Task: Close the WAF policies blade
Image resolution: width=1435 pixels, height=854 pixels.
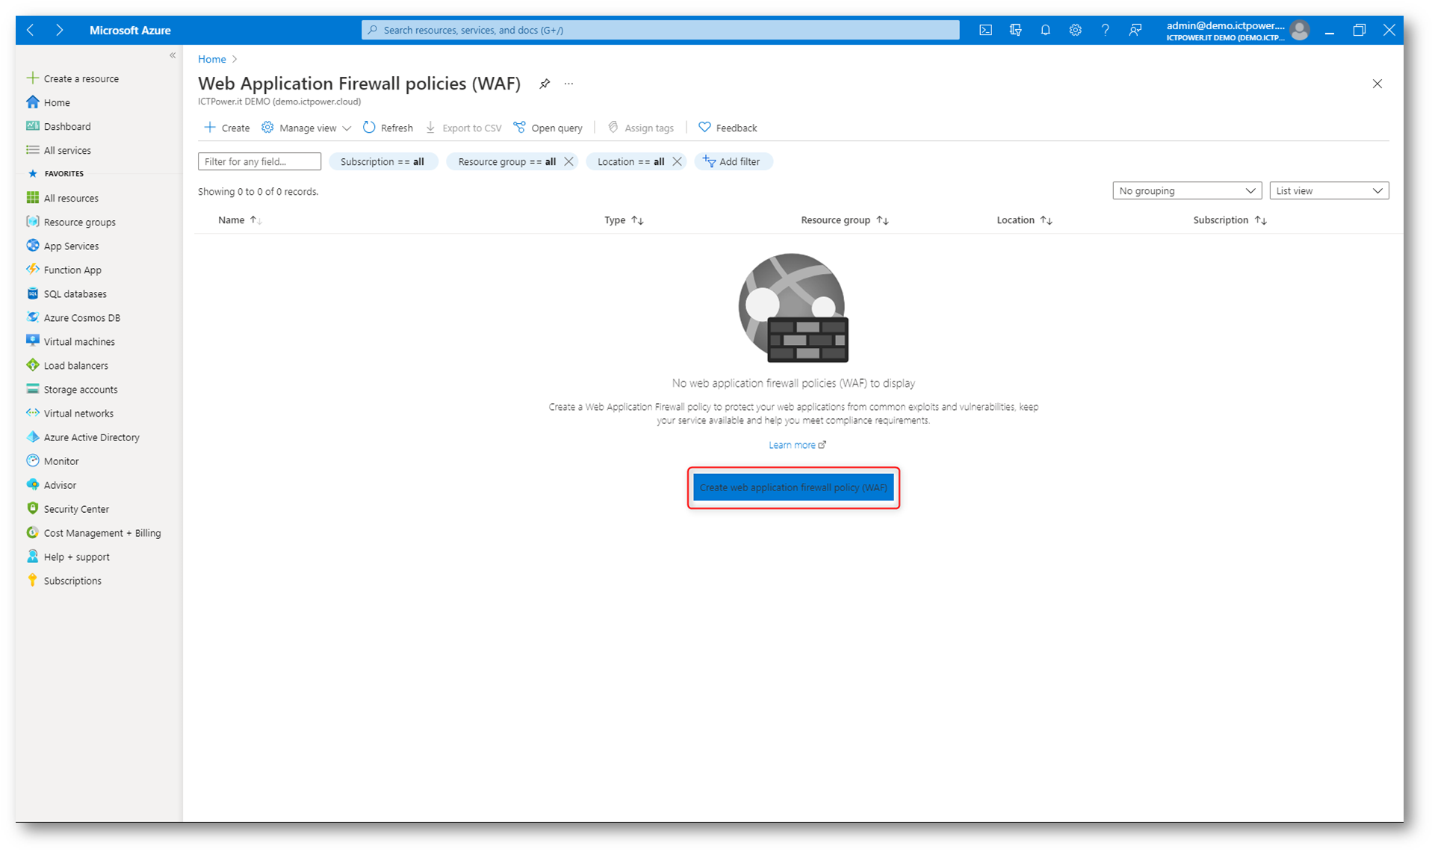Action: 1377,84
